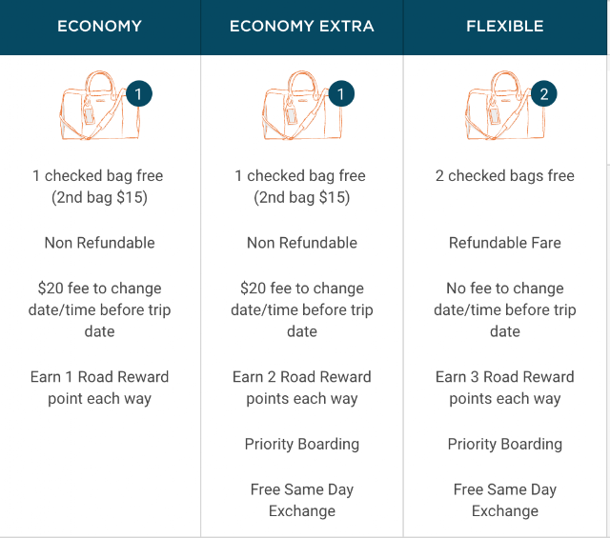Screen dimensions: 610x538
Task: Select the ECONOMY column header
Action: pos(100,28)
